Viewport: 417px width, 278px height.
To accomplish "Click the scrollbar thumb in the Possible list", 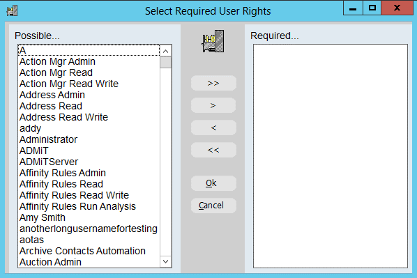I will point(166,63).
